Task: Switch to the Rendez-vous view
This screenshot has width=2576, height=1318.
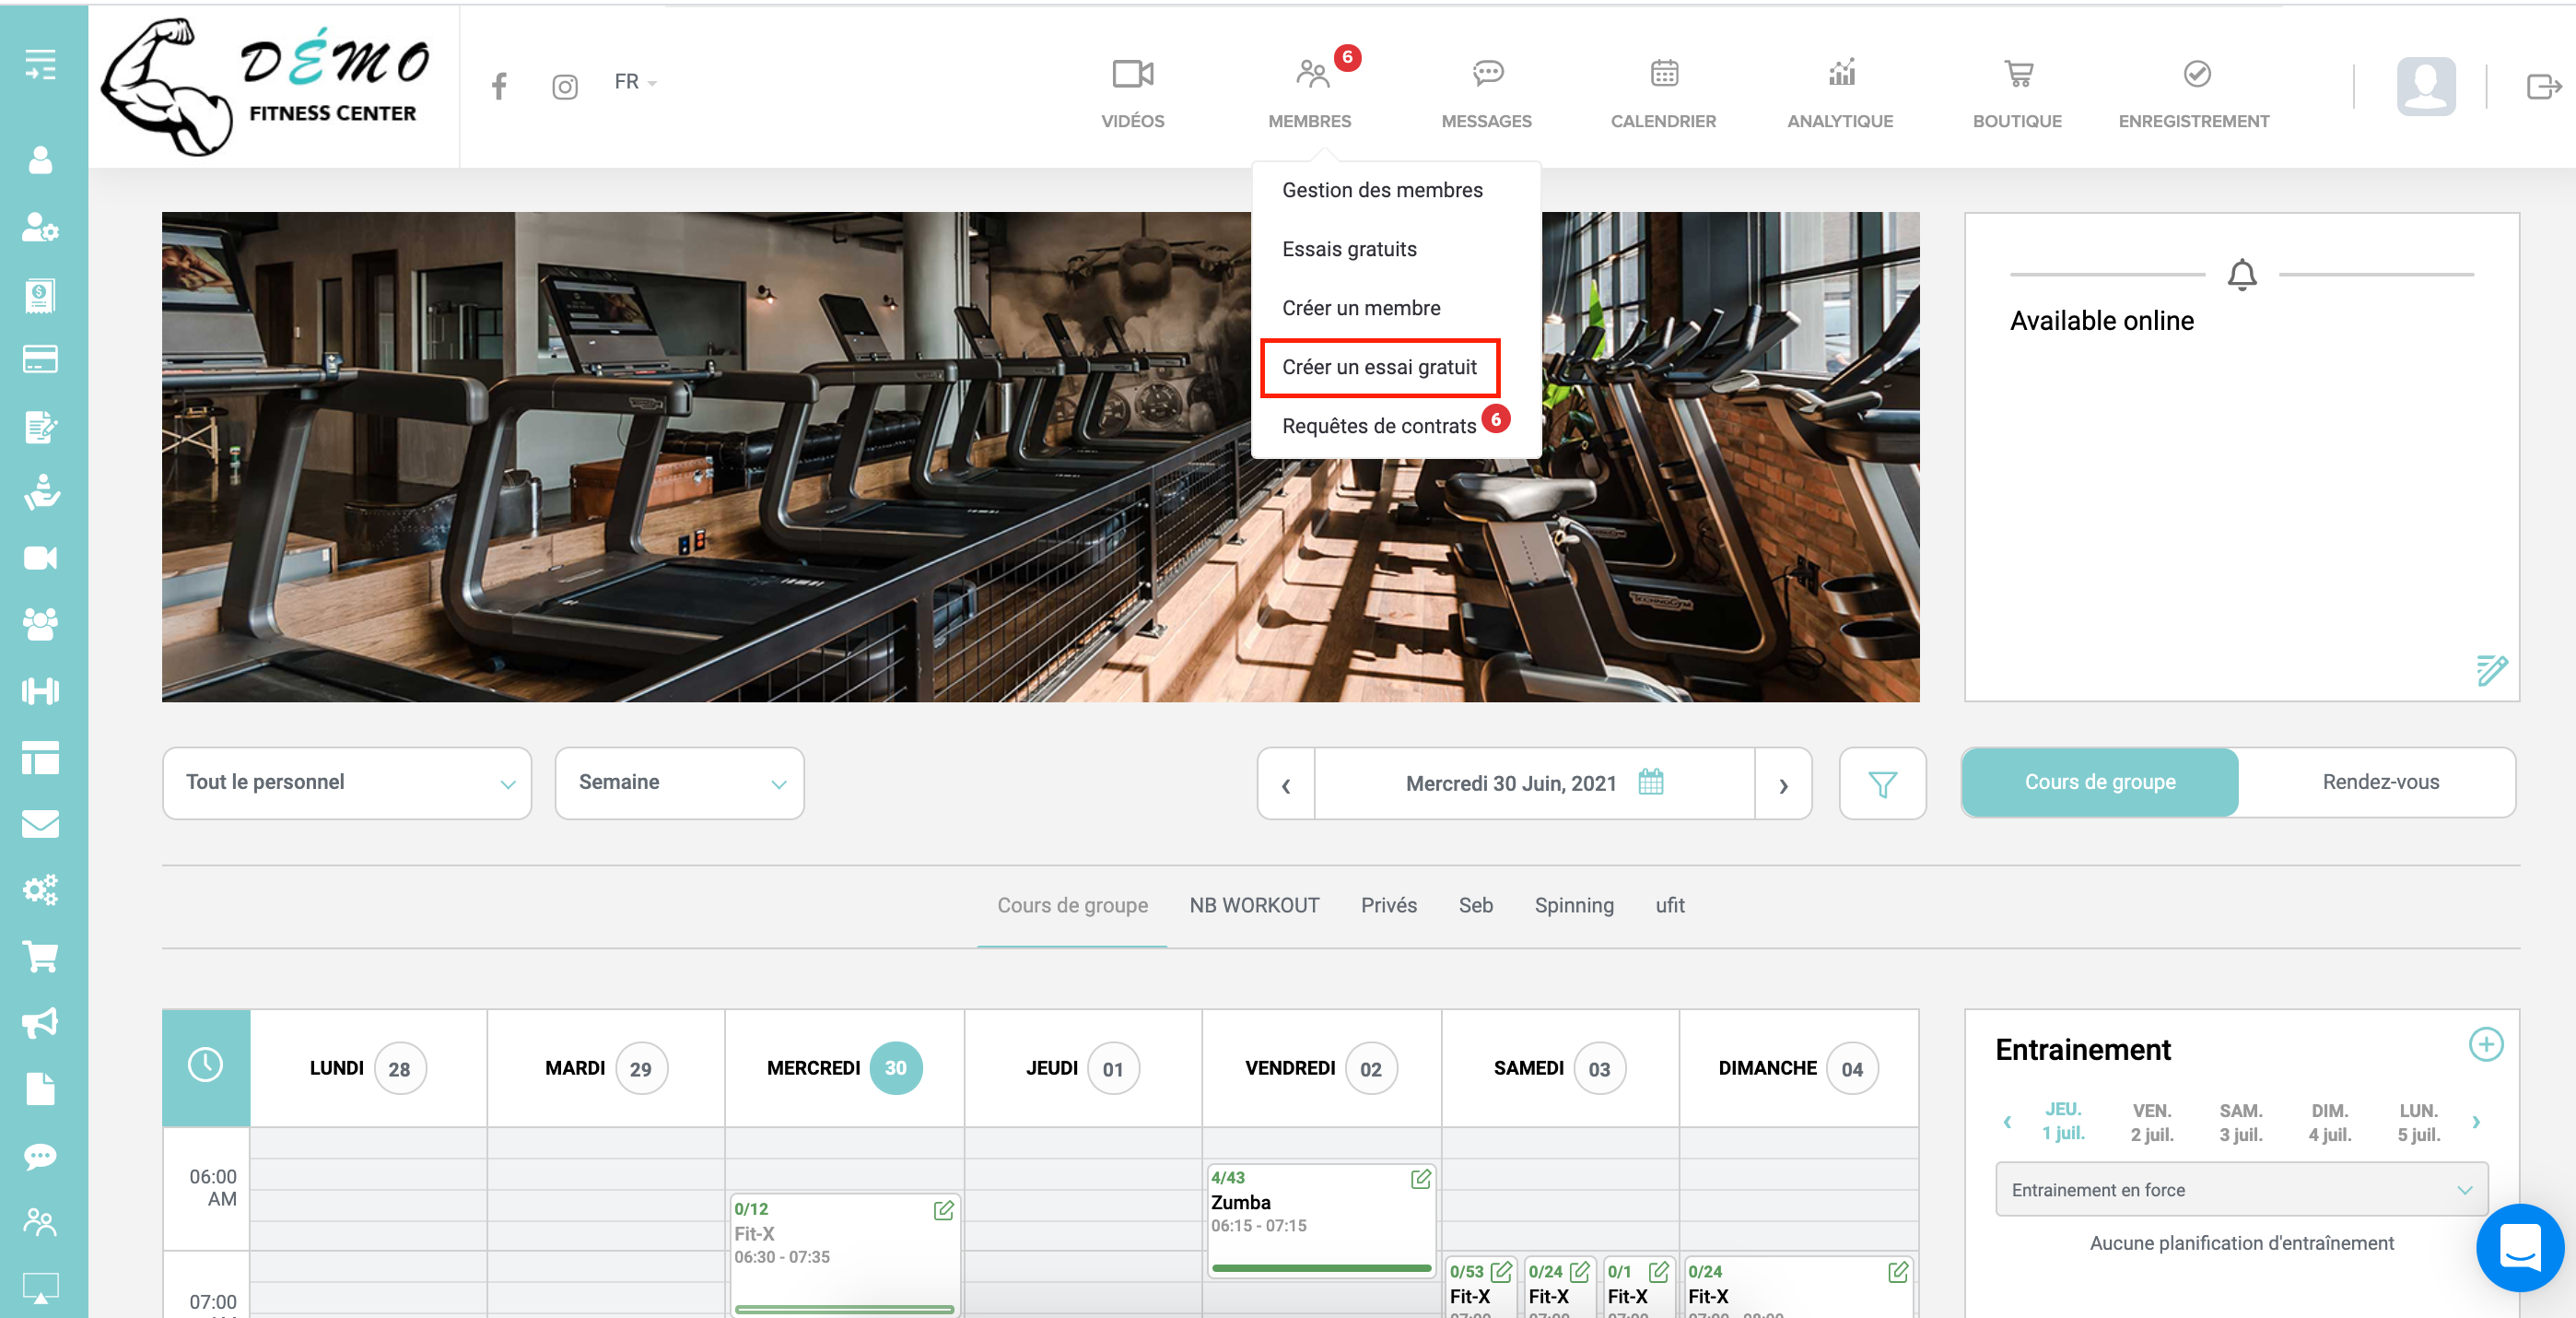Action: click(x=2380, y=783)
